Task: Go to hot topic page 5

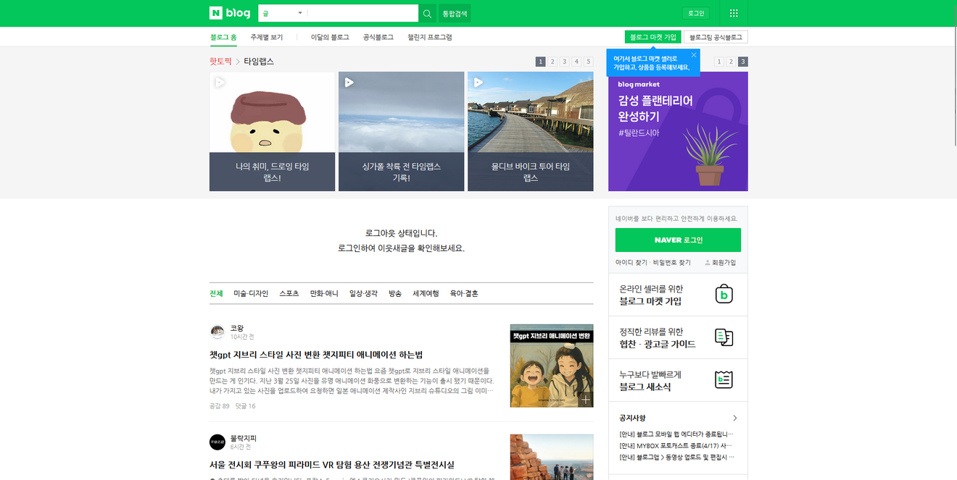Action: point(589,62)
